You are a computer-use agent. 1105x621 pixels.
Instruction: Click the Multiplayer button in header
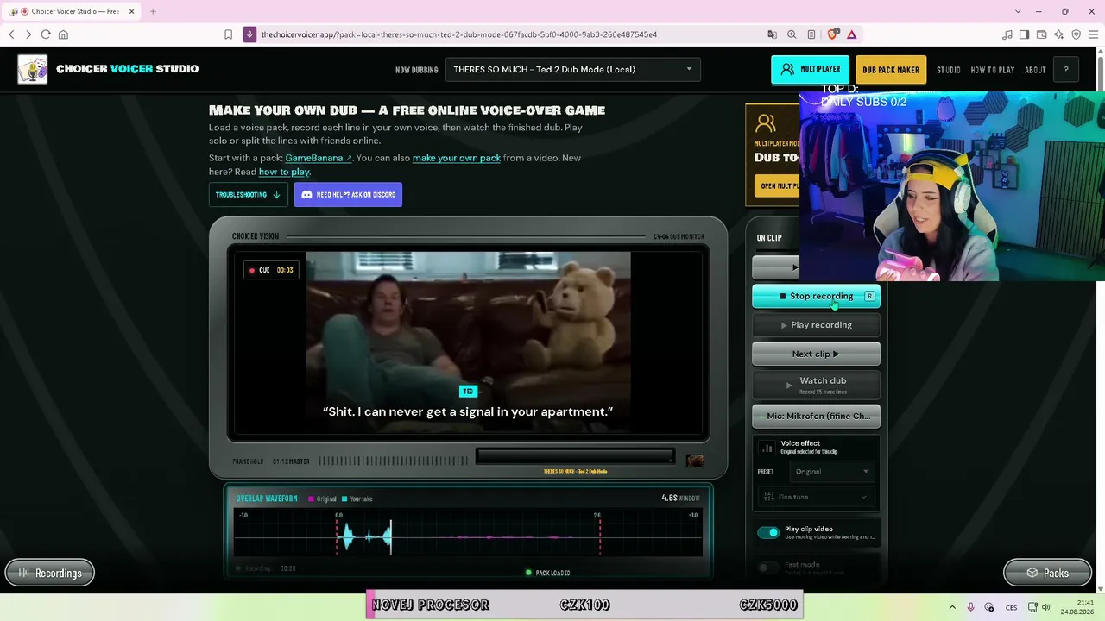(810, 70)
